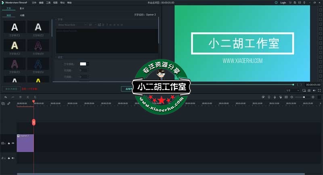
Task: Click the white text color swatch
Action: [83, 63]
